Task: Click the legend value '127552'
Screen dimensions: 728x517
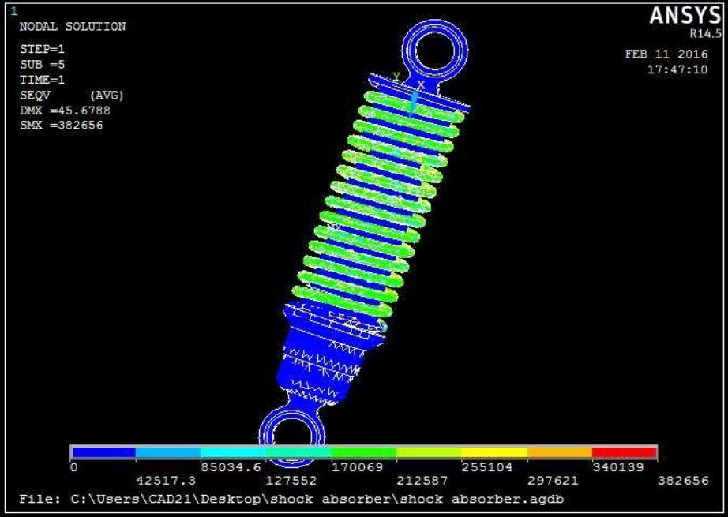Action: pos(291,481)
